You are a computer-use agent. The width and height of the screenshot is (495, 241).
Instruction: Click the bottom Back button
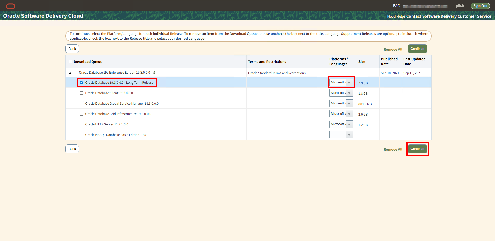pos(72,149)
